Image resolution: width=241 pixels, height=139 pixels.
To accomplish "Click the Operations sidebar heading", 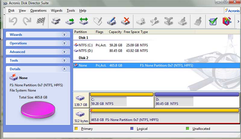I will coord(18,43).
